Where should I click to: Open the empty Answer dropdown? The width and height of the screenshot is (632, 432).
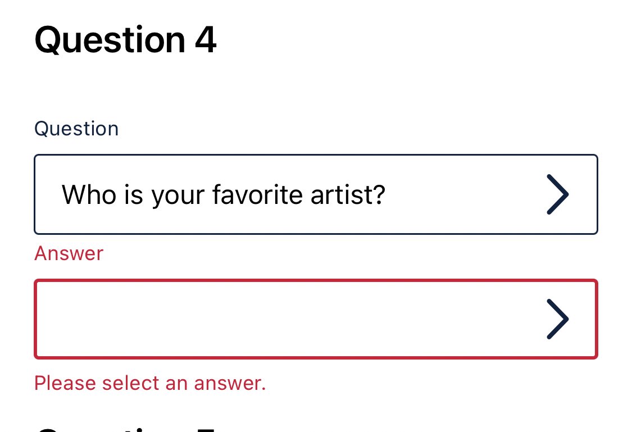click(x=316, y=319)
